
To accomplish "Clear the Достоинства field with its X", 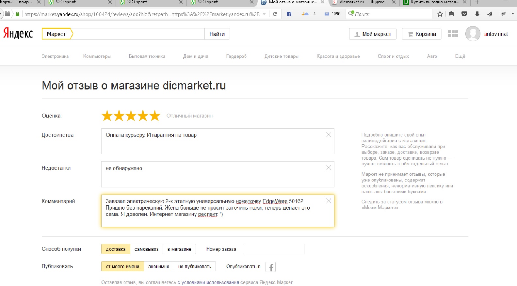I will coord(329,135).
